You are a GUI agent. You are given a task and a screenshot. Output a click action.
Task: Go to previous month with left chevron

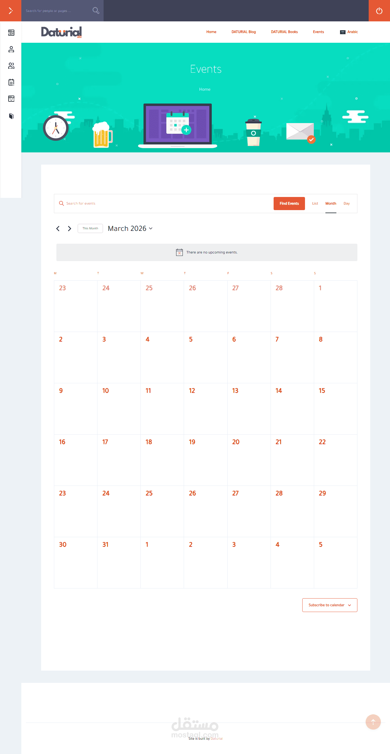point(58,228)
